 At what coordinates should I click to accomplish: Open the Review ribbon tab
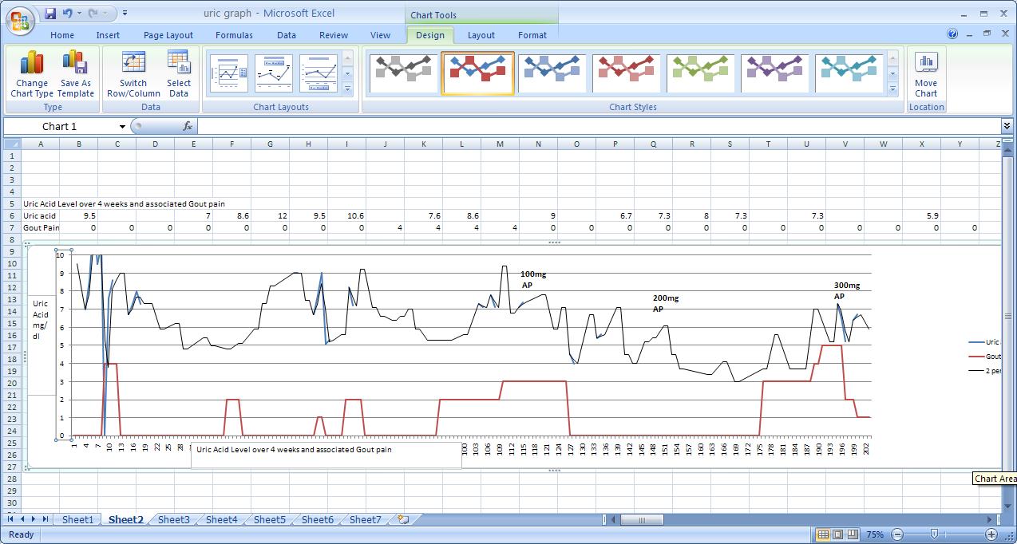click(334, 35)
